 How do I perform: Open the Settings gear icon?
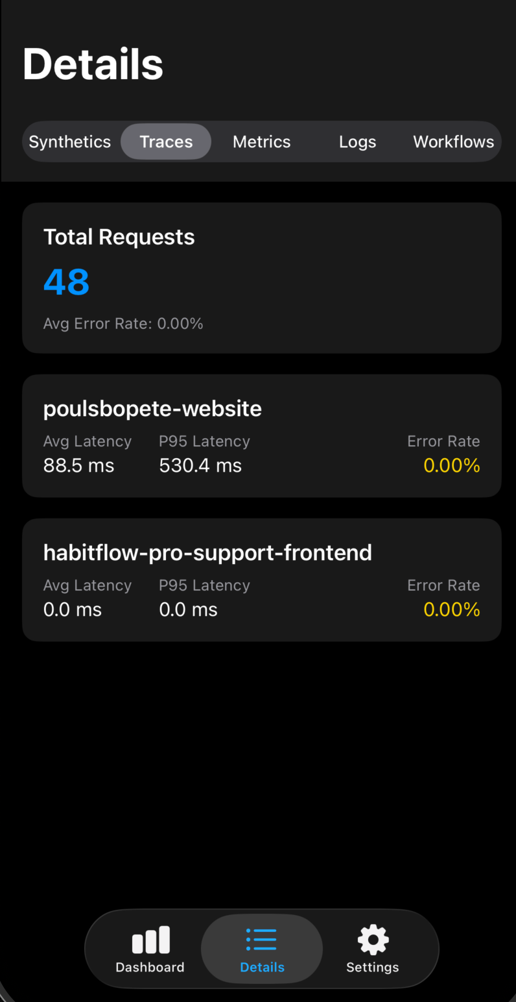point(373,940)
